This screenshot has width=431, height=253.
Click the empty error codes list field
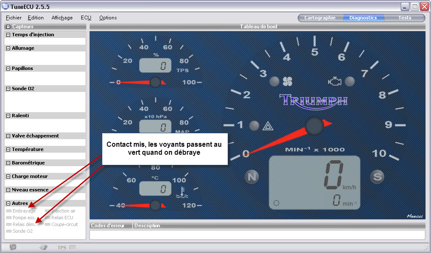(x=257, y=235)
